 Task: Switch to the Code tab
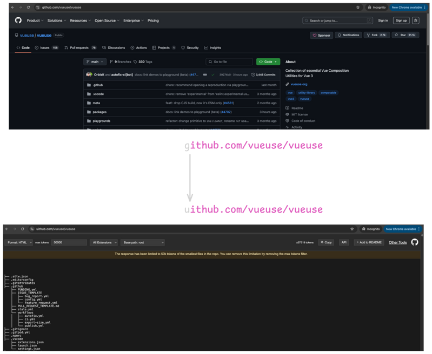pyautogui.click(x=23, y=47)
